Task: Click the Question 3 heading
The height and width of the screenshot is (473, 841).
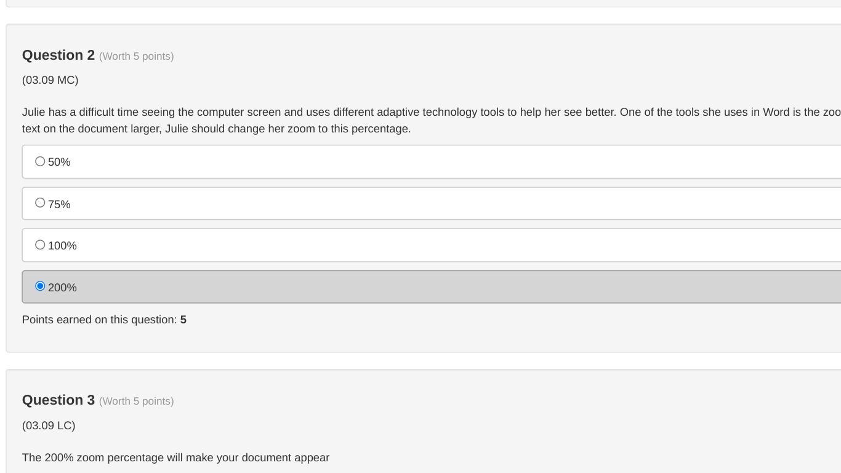Action: point(58,400)
